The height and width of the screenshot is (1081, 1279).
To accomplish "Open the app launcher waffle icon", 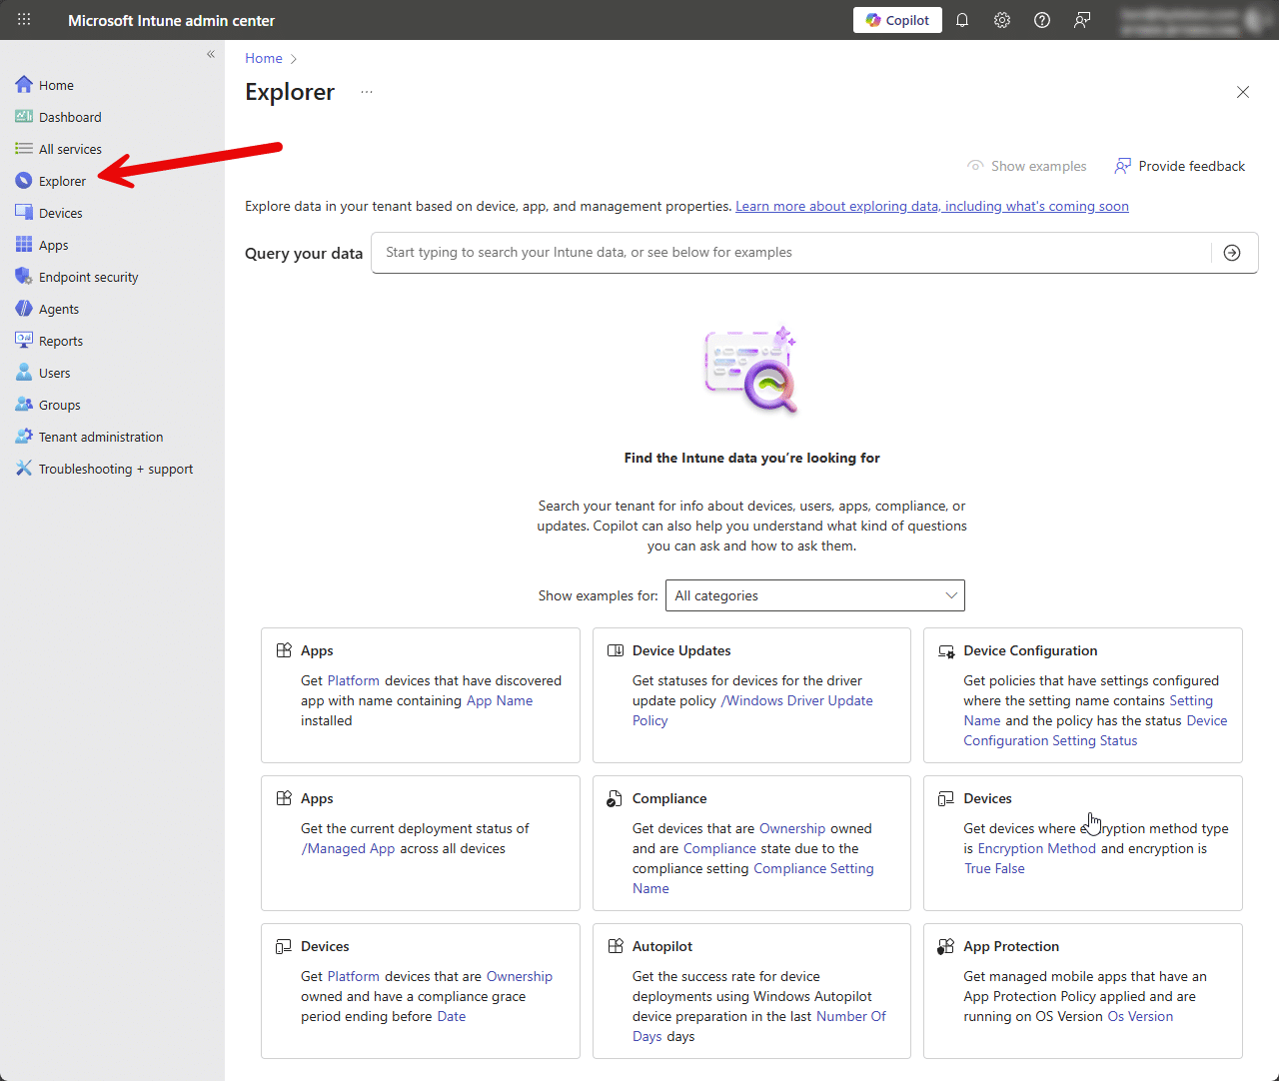I will (x=24, y=20).
